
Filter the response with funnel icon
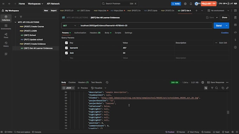click(x=212, y=88)
